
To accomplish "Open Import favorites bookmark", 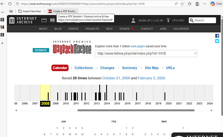I will pyautogui.click(x=30, y=11).
